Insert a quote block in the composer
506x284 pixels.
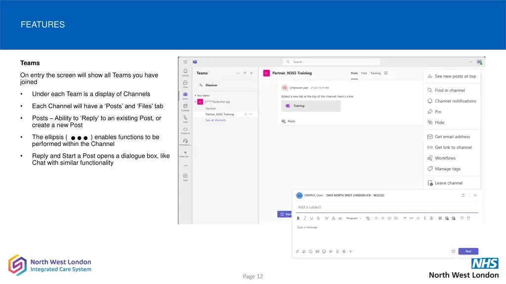405,218
